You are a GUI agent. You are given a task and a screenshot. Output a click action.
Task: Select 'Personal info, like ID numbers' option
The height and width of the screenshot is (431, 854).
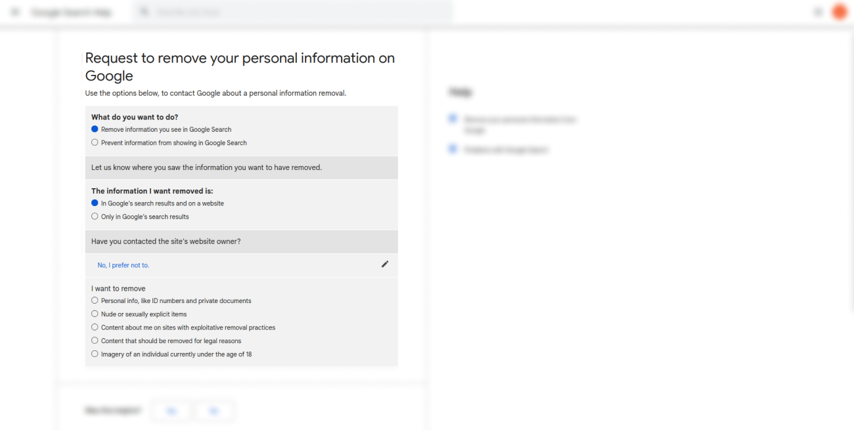(95, 300)
